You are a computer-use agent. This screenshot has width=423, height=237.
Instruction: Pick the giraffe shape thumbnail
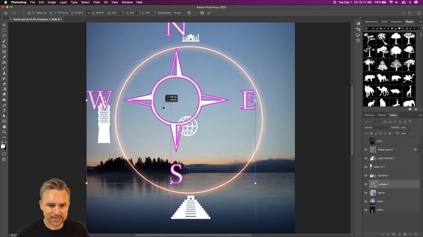pyautogui.click(x=408, y=91)
